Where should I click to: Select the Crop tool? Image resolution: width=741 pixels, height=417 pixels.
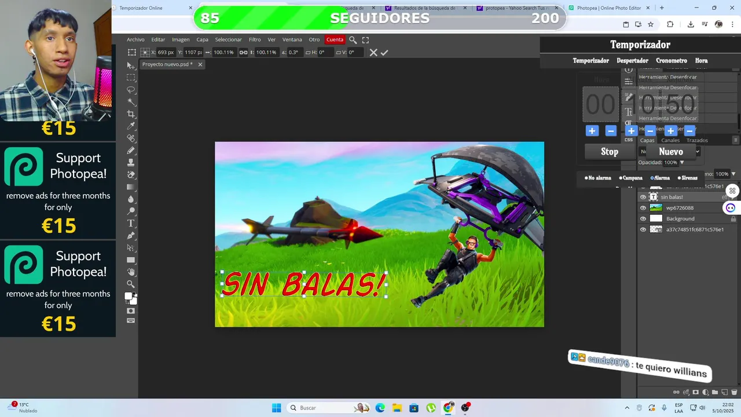[x=131, y=114]
